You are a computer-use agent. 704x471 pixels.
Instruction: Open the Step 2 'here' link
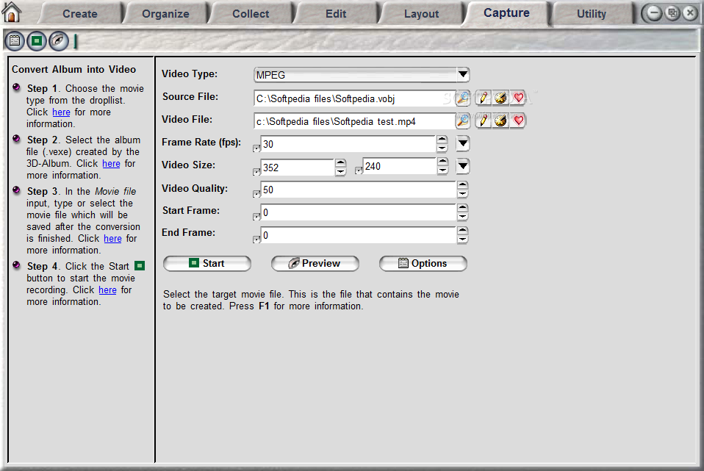(x=111, y=164)
